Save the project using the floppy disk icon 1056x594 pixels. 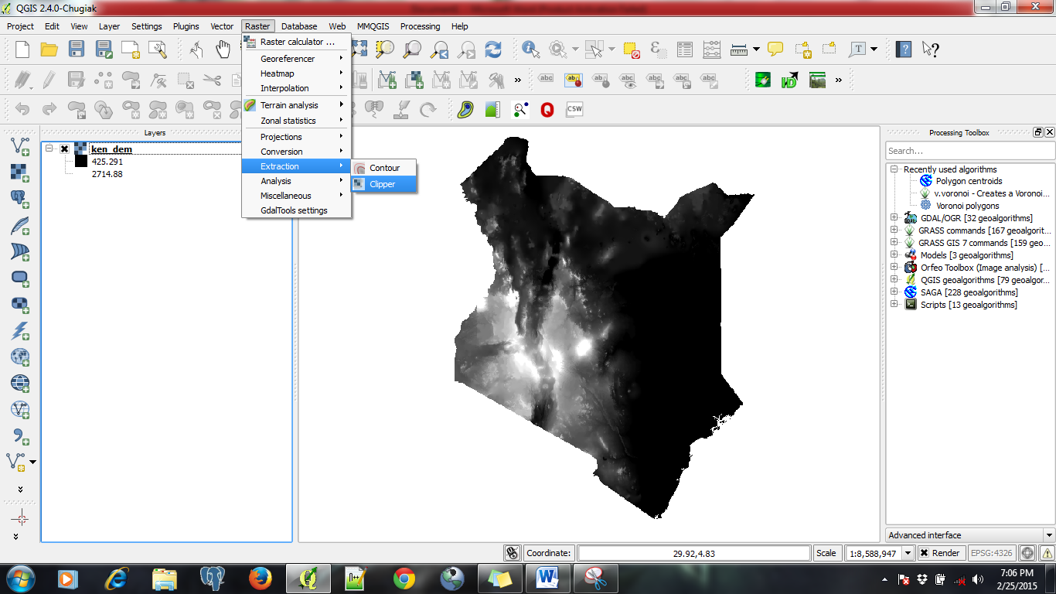77,49
